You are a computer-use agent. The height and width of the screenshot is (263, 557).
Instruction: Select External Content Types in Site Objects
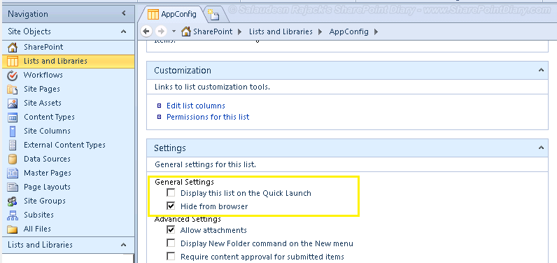[64, 145]
